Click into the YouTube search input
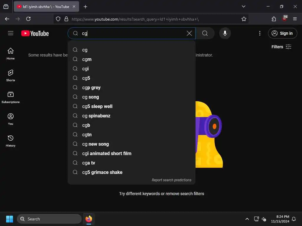The width and height of the screenshot is (302, 226). (133, 34)
